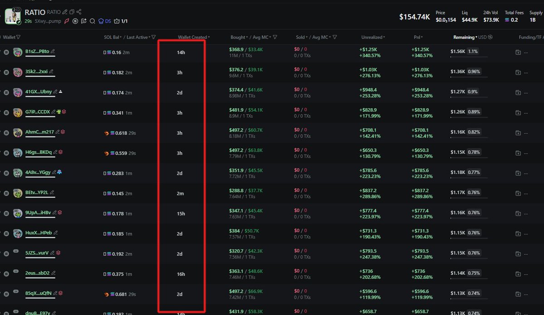Click the stacked layers icon beside AhmC...m217
544x315 pixels.
(63, 132)
